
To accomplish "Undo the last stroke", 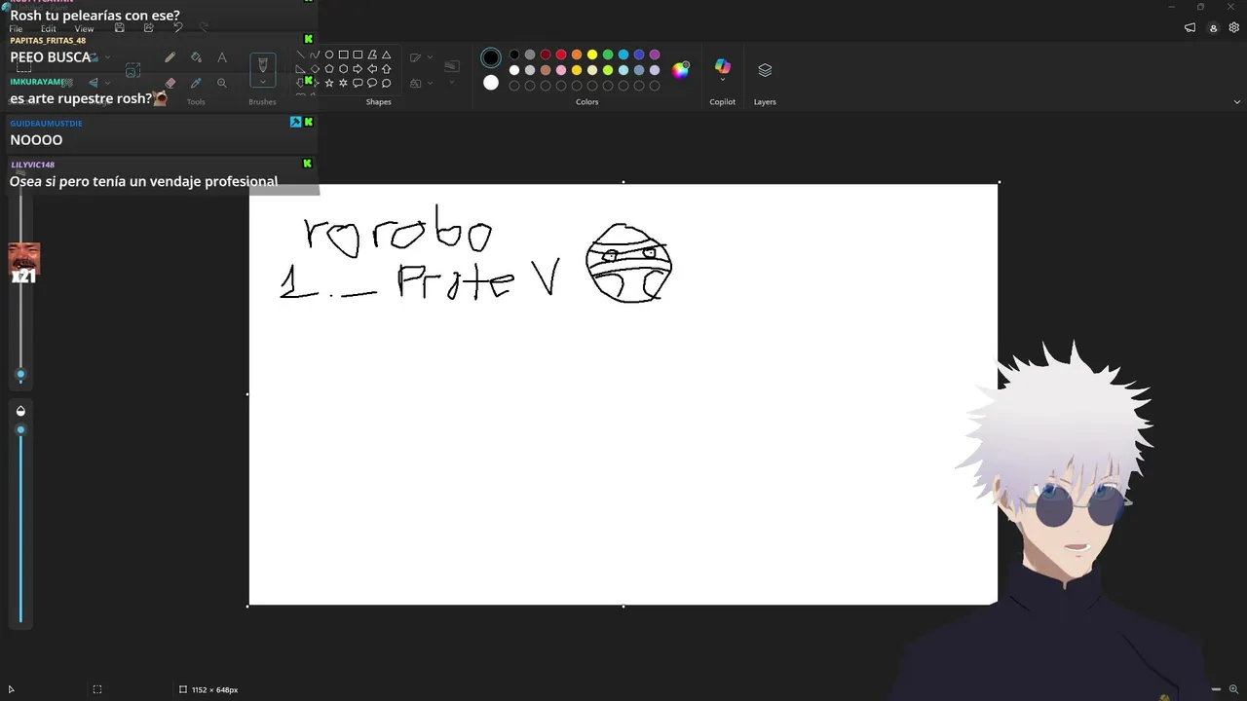I will 177,28.
